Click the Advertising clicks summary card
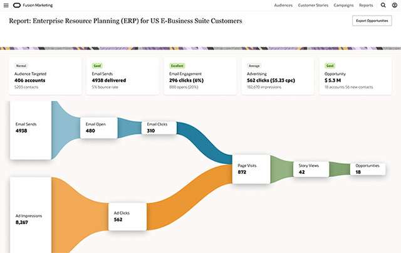Viewport: 401px width, 253px height. [278, 77]
